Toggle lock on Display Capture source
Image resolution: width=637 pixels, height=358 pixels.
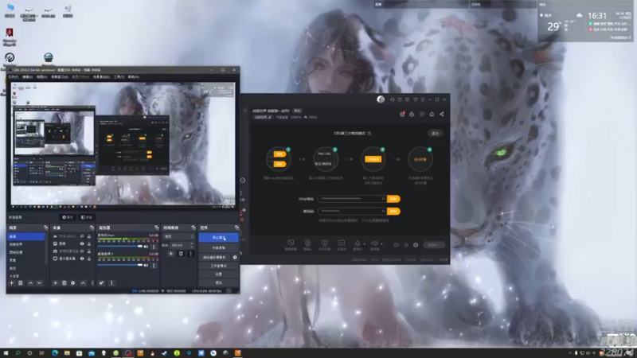click(89, 258)
